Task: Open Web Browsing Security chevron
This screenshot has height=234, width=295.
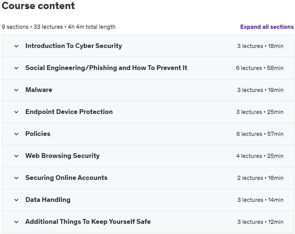Action: (x=16, y=156)
